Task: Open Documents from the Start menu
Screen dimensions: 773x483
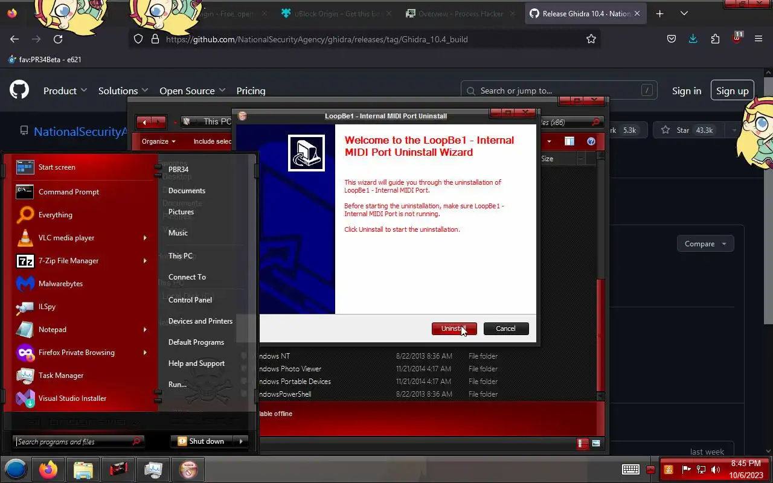Action: point(187,191)
